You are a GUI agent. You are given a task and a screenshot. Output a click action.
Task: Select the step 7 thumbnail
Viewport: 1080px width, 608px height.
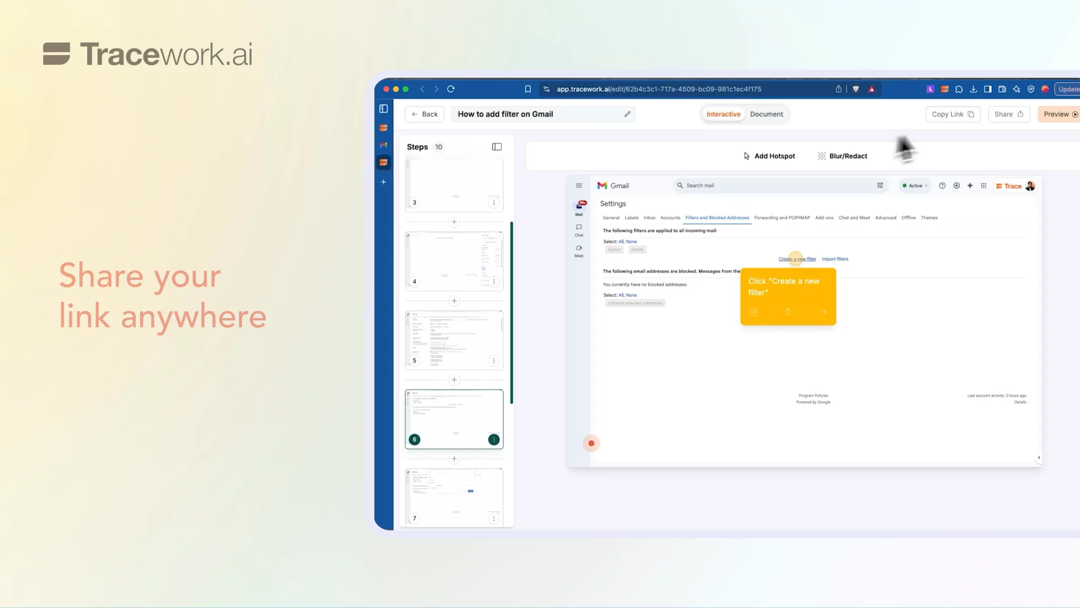tap(454, 498)
